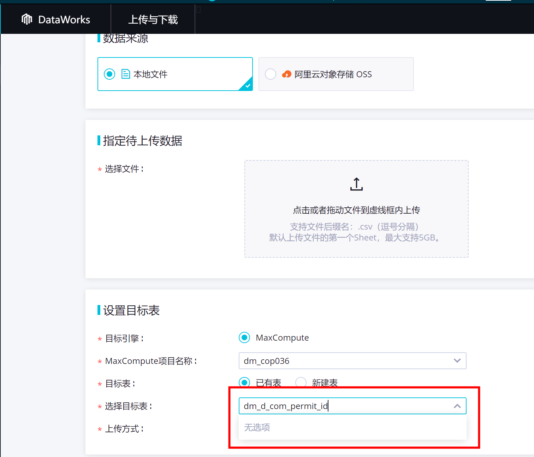Open the MaxCompute项目名称 dropdown dm_cop036

[x=352, y=361]
